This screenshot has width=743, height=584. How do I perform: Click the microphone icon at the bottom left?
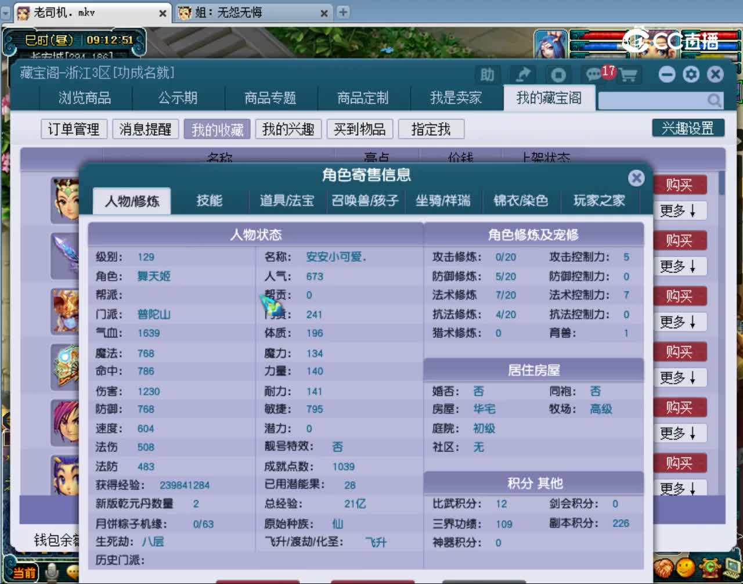pos(53,572)
